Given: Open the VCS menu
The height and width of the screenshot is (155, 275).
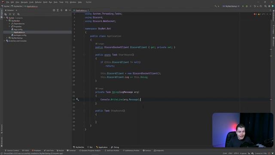Looking at the screenshot, I should (x=67, y=2).
